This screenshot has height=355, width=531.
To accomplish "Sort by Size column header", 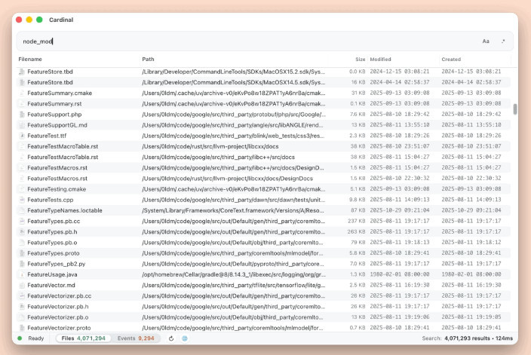I will (x=361, y=60).
